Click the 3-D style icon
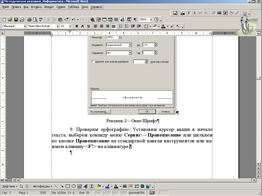262x196 pixels. coord(148,186)
